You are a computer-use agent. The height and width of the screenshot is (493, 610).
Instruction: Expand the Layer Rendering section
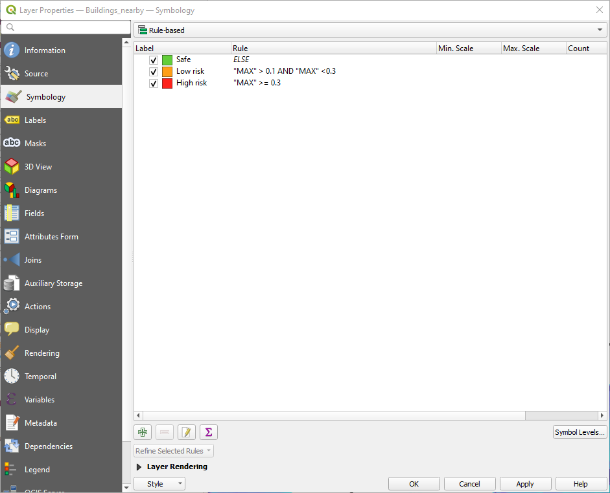139,466
